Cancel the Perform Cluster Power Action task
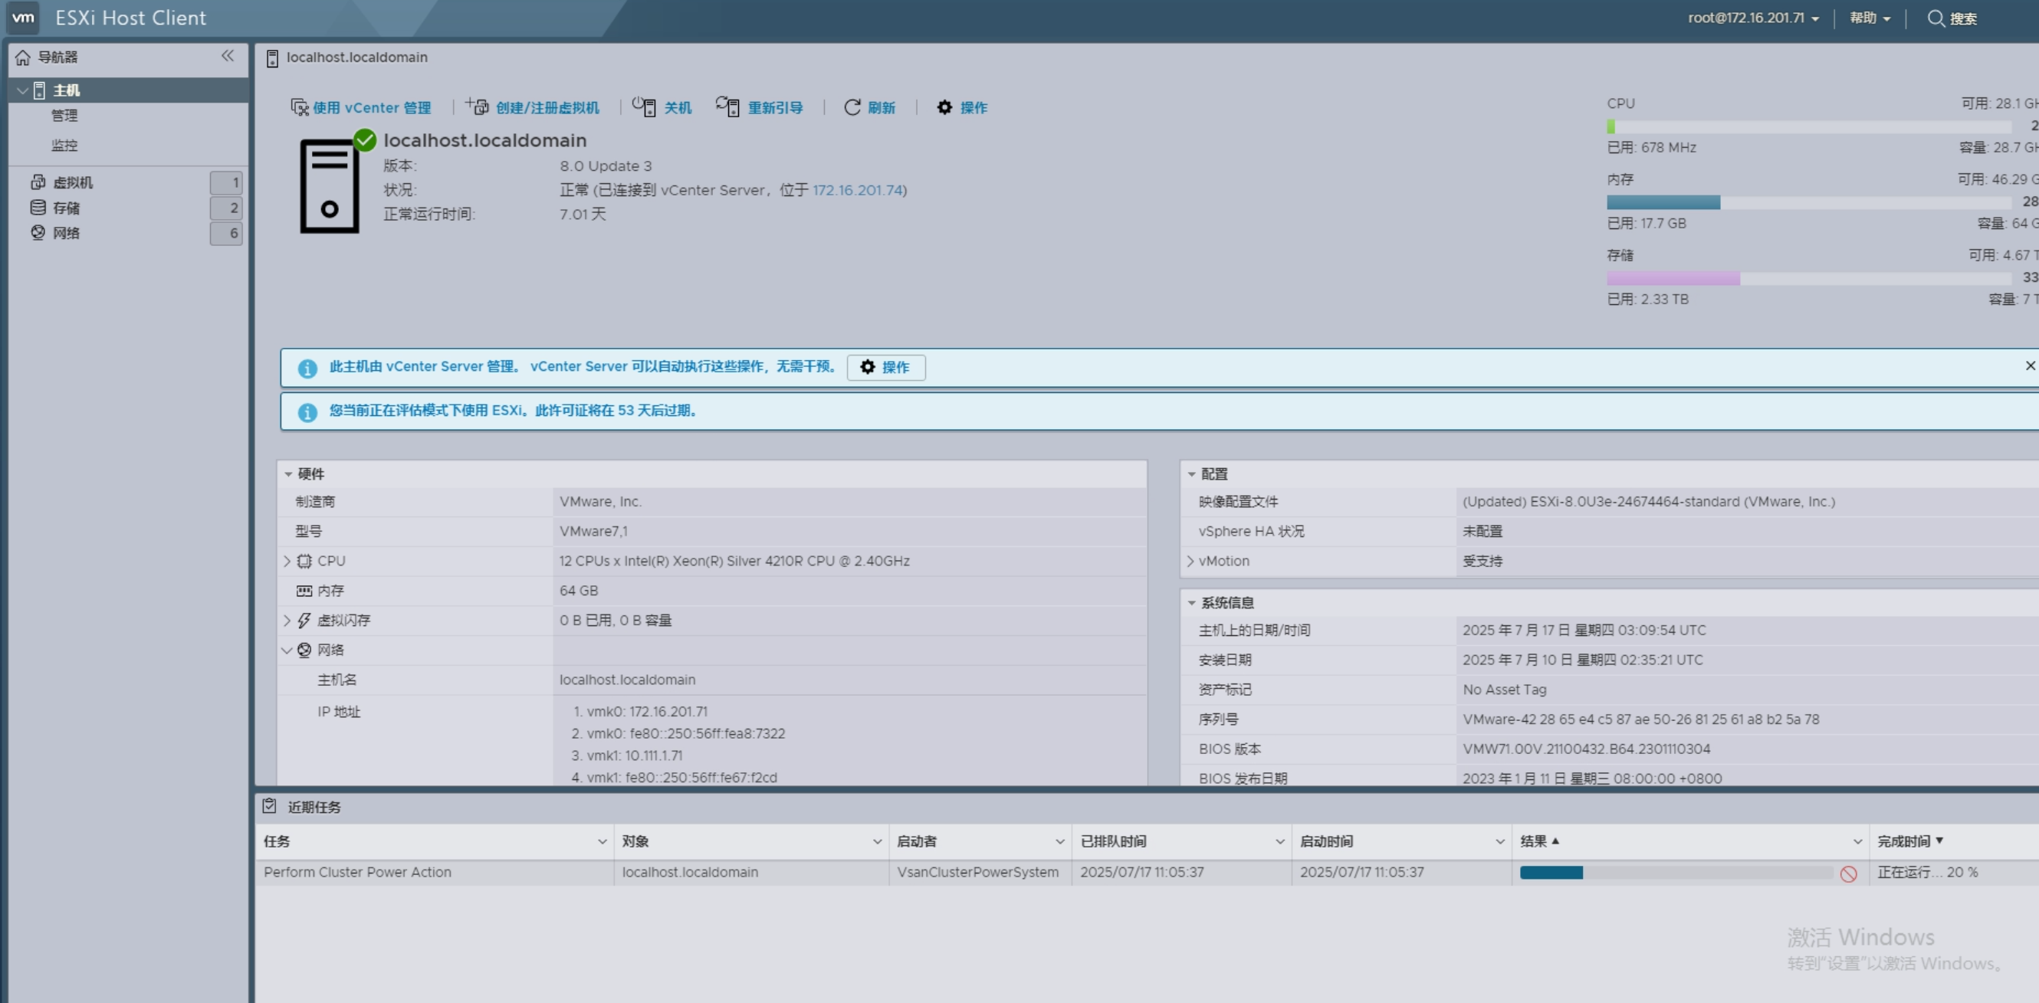The width and height of the screenshot is (2039, 1003). pyautogui.click(x=1849, y=874)
